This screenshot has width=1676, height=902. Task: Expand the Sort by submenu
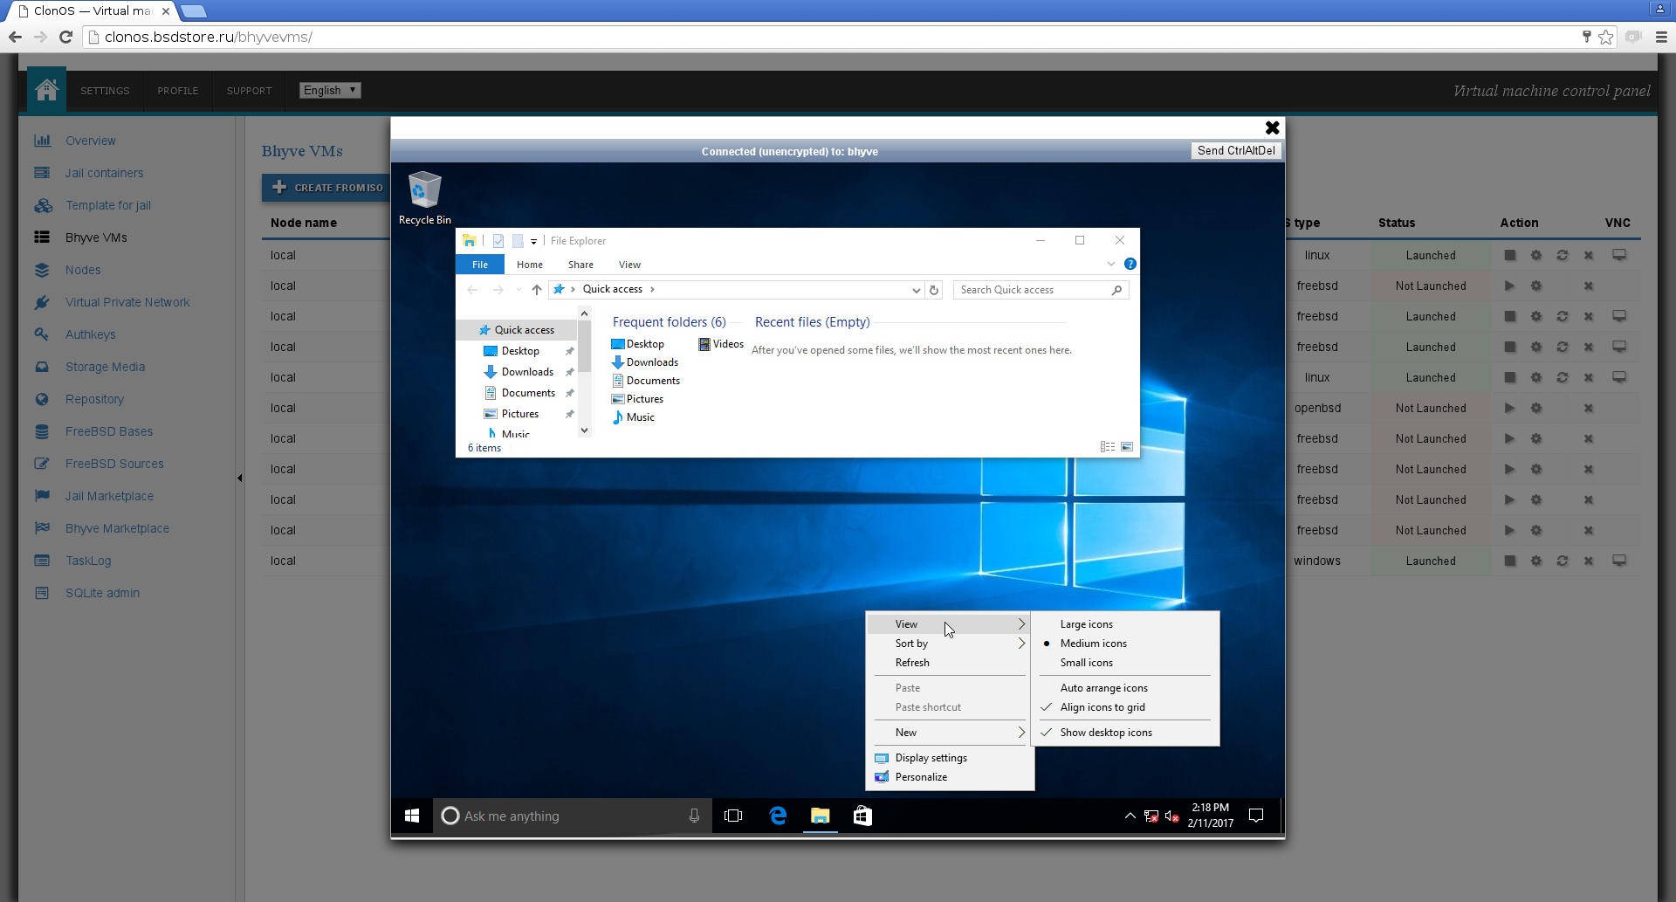tap(950, 644)
